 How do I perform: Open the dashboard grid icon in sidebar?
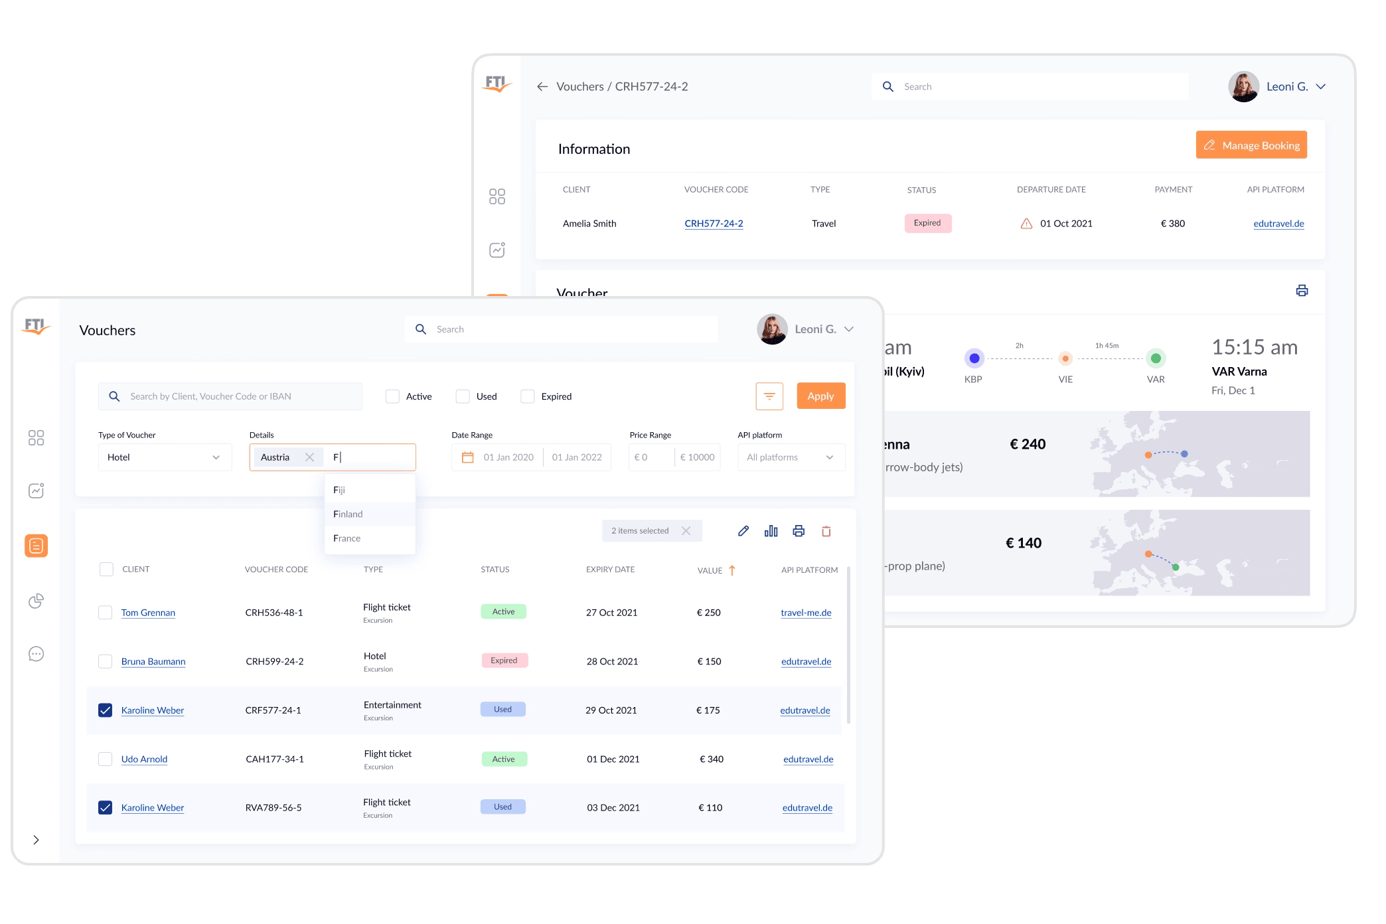coord(37,437)
